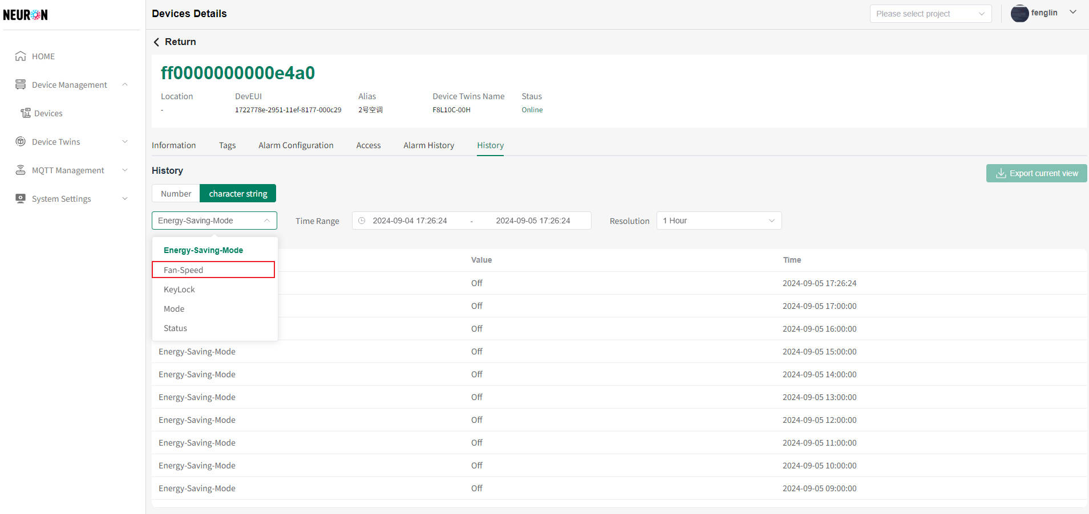The height and width of the screenshot is (514, 1089).
Task: Click device title ff0000000000e4a0
Action: click(238, 73)
